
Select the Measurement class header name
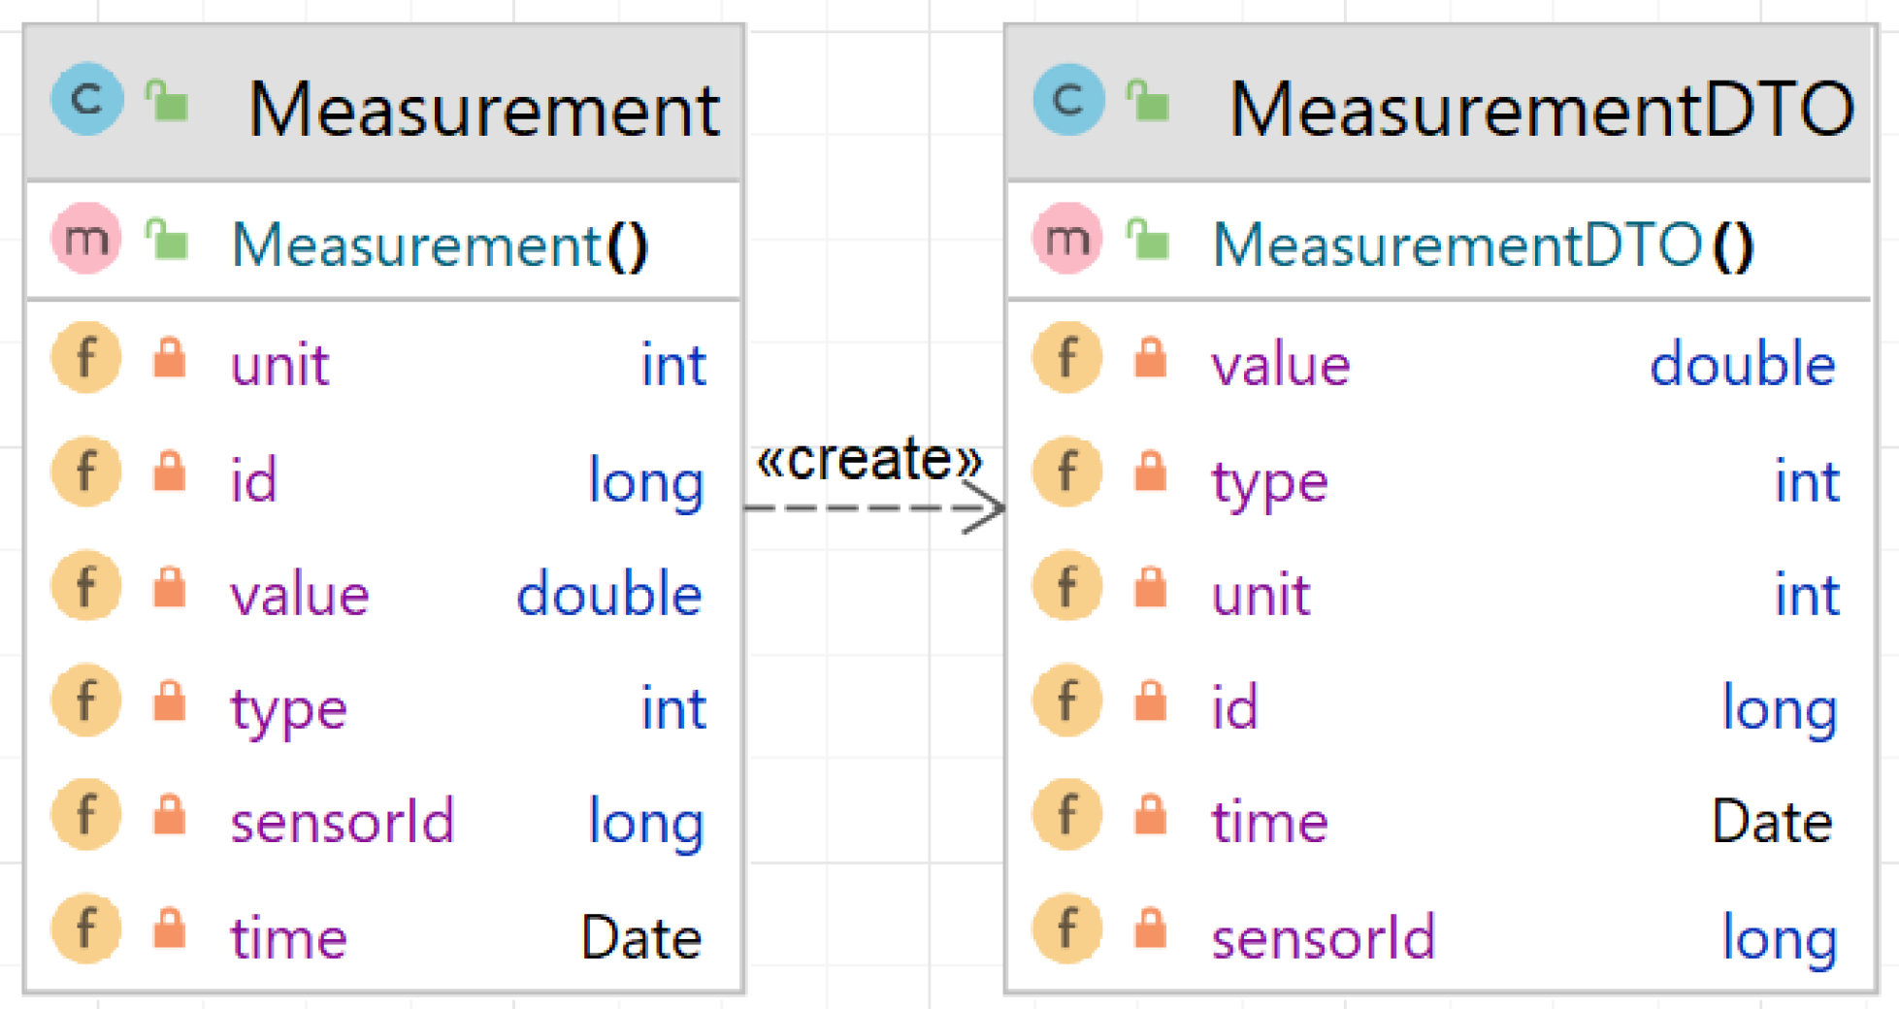[x=483, y=109]
